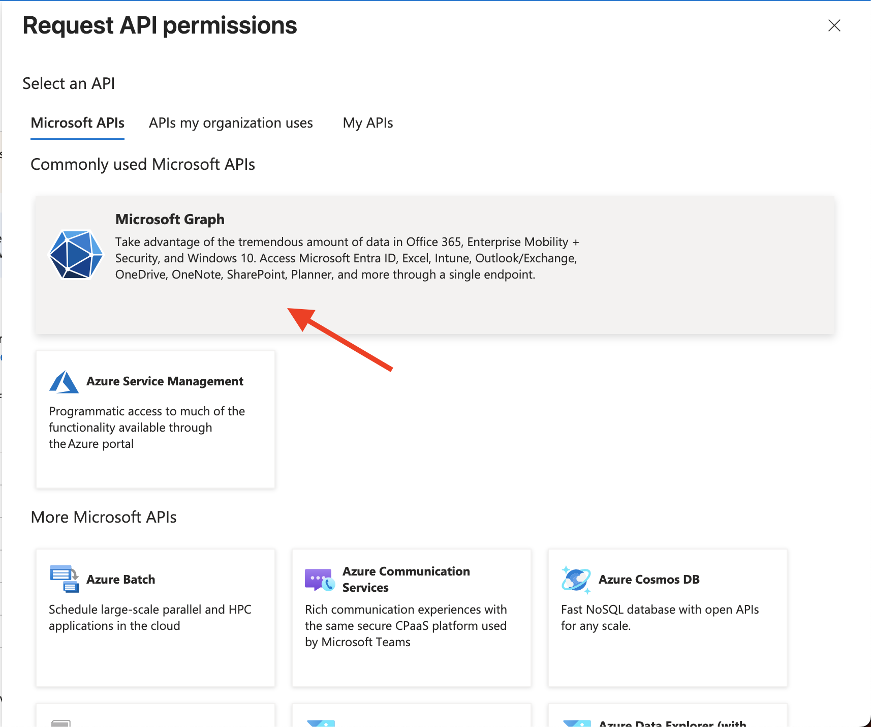
Task: Switch to the Microsoft APIs tab
Action: [x=77, y=123]
